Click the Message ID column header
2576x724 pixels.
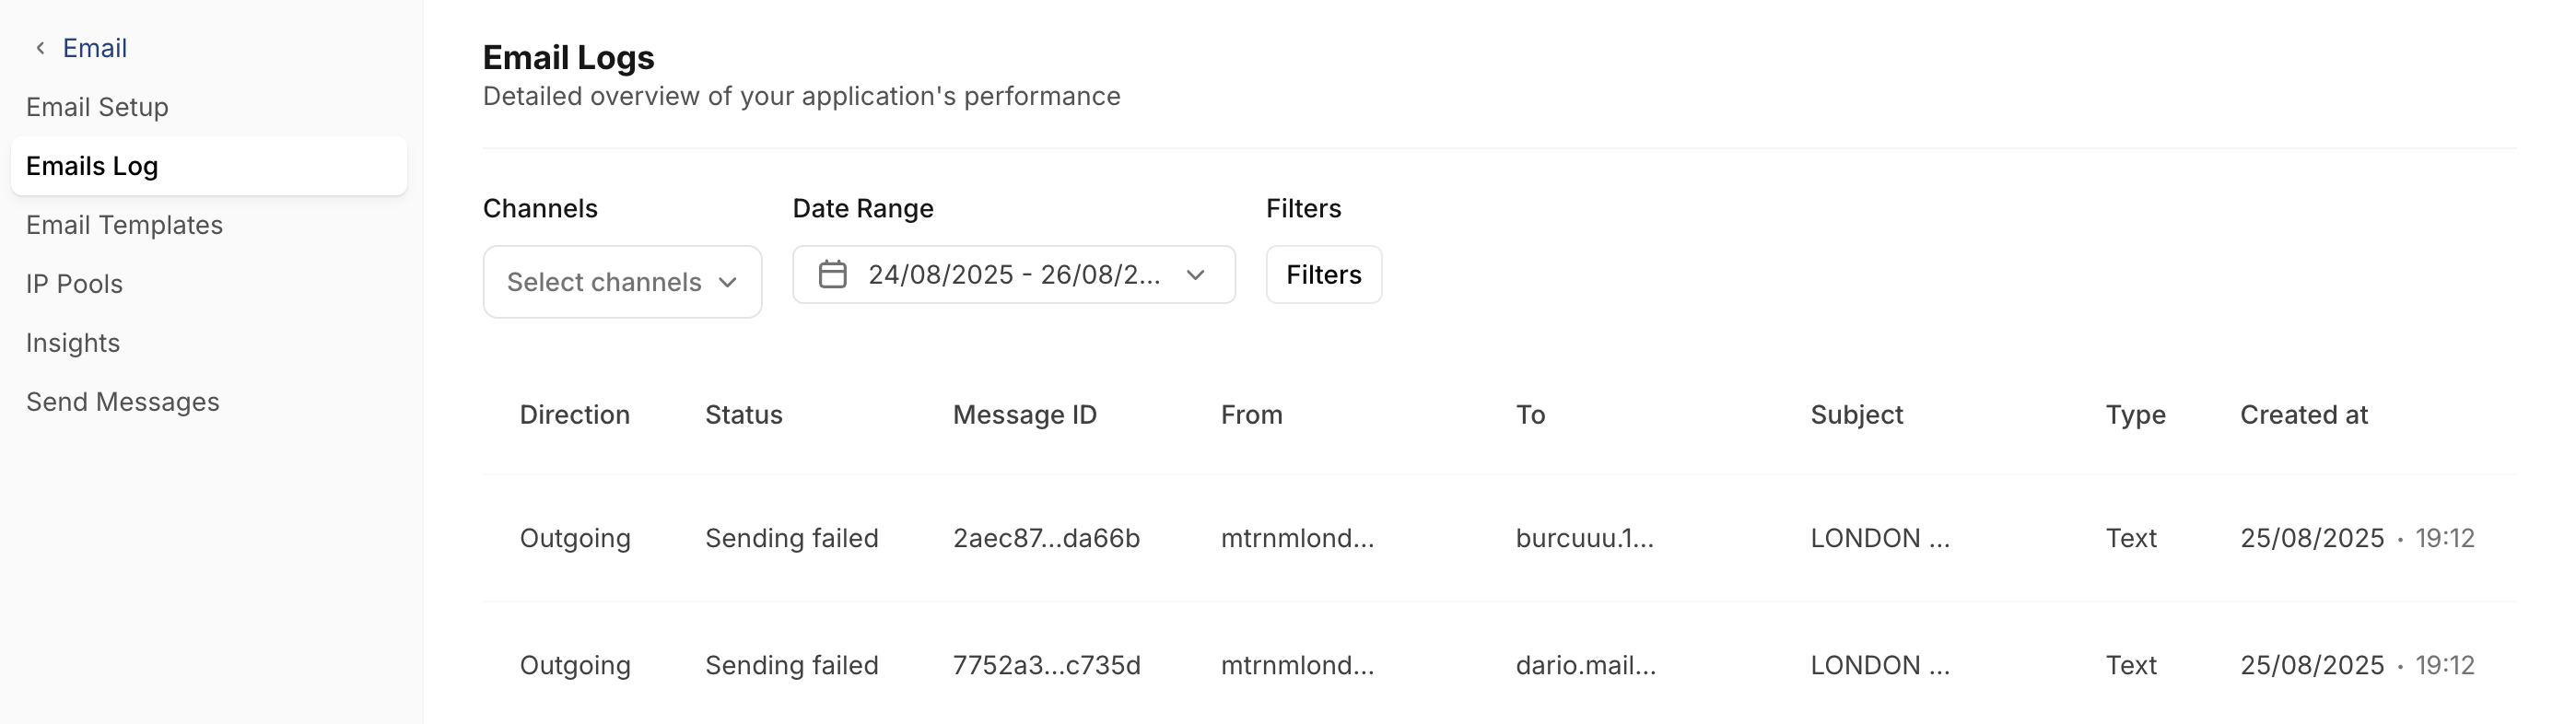tap(1024, 415)
